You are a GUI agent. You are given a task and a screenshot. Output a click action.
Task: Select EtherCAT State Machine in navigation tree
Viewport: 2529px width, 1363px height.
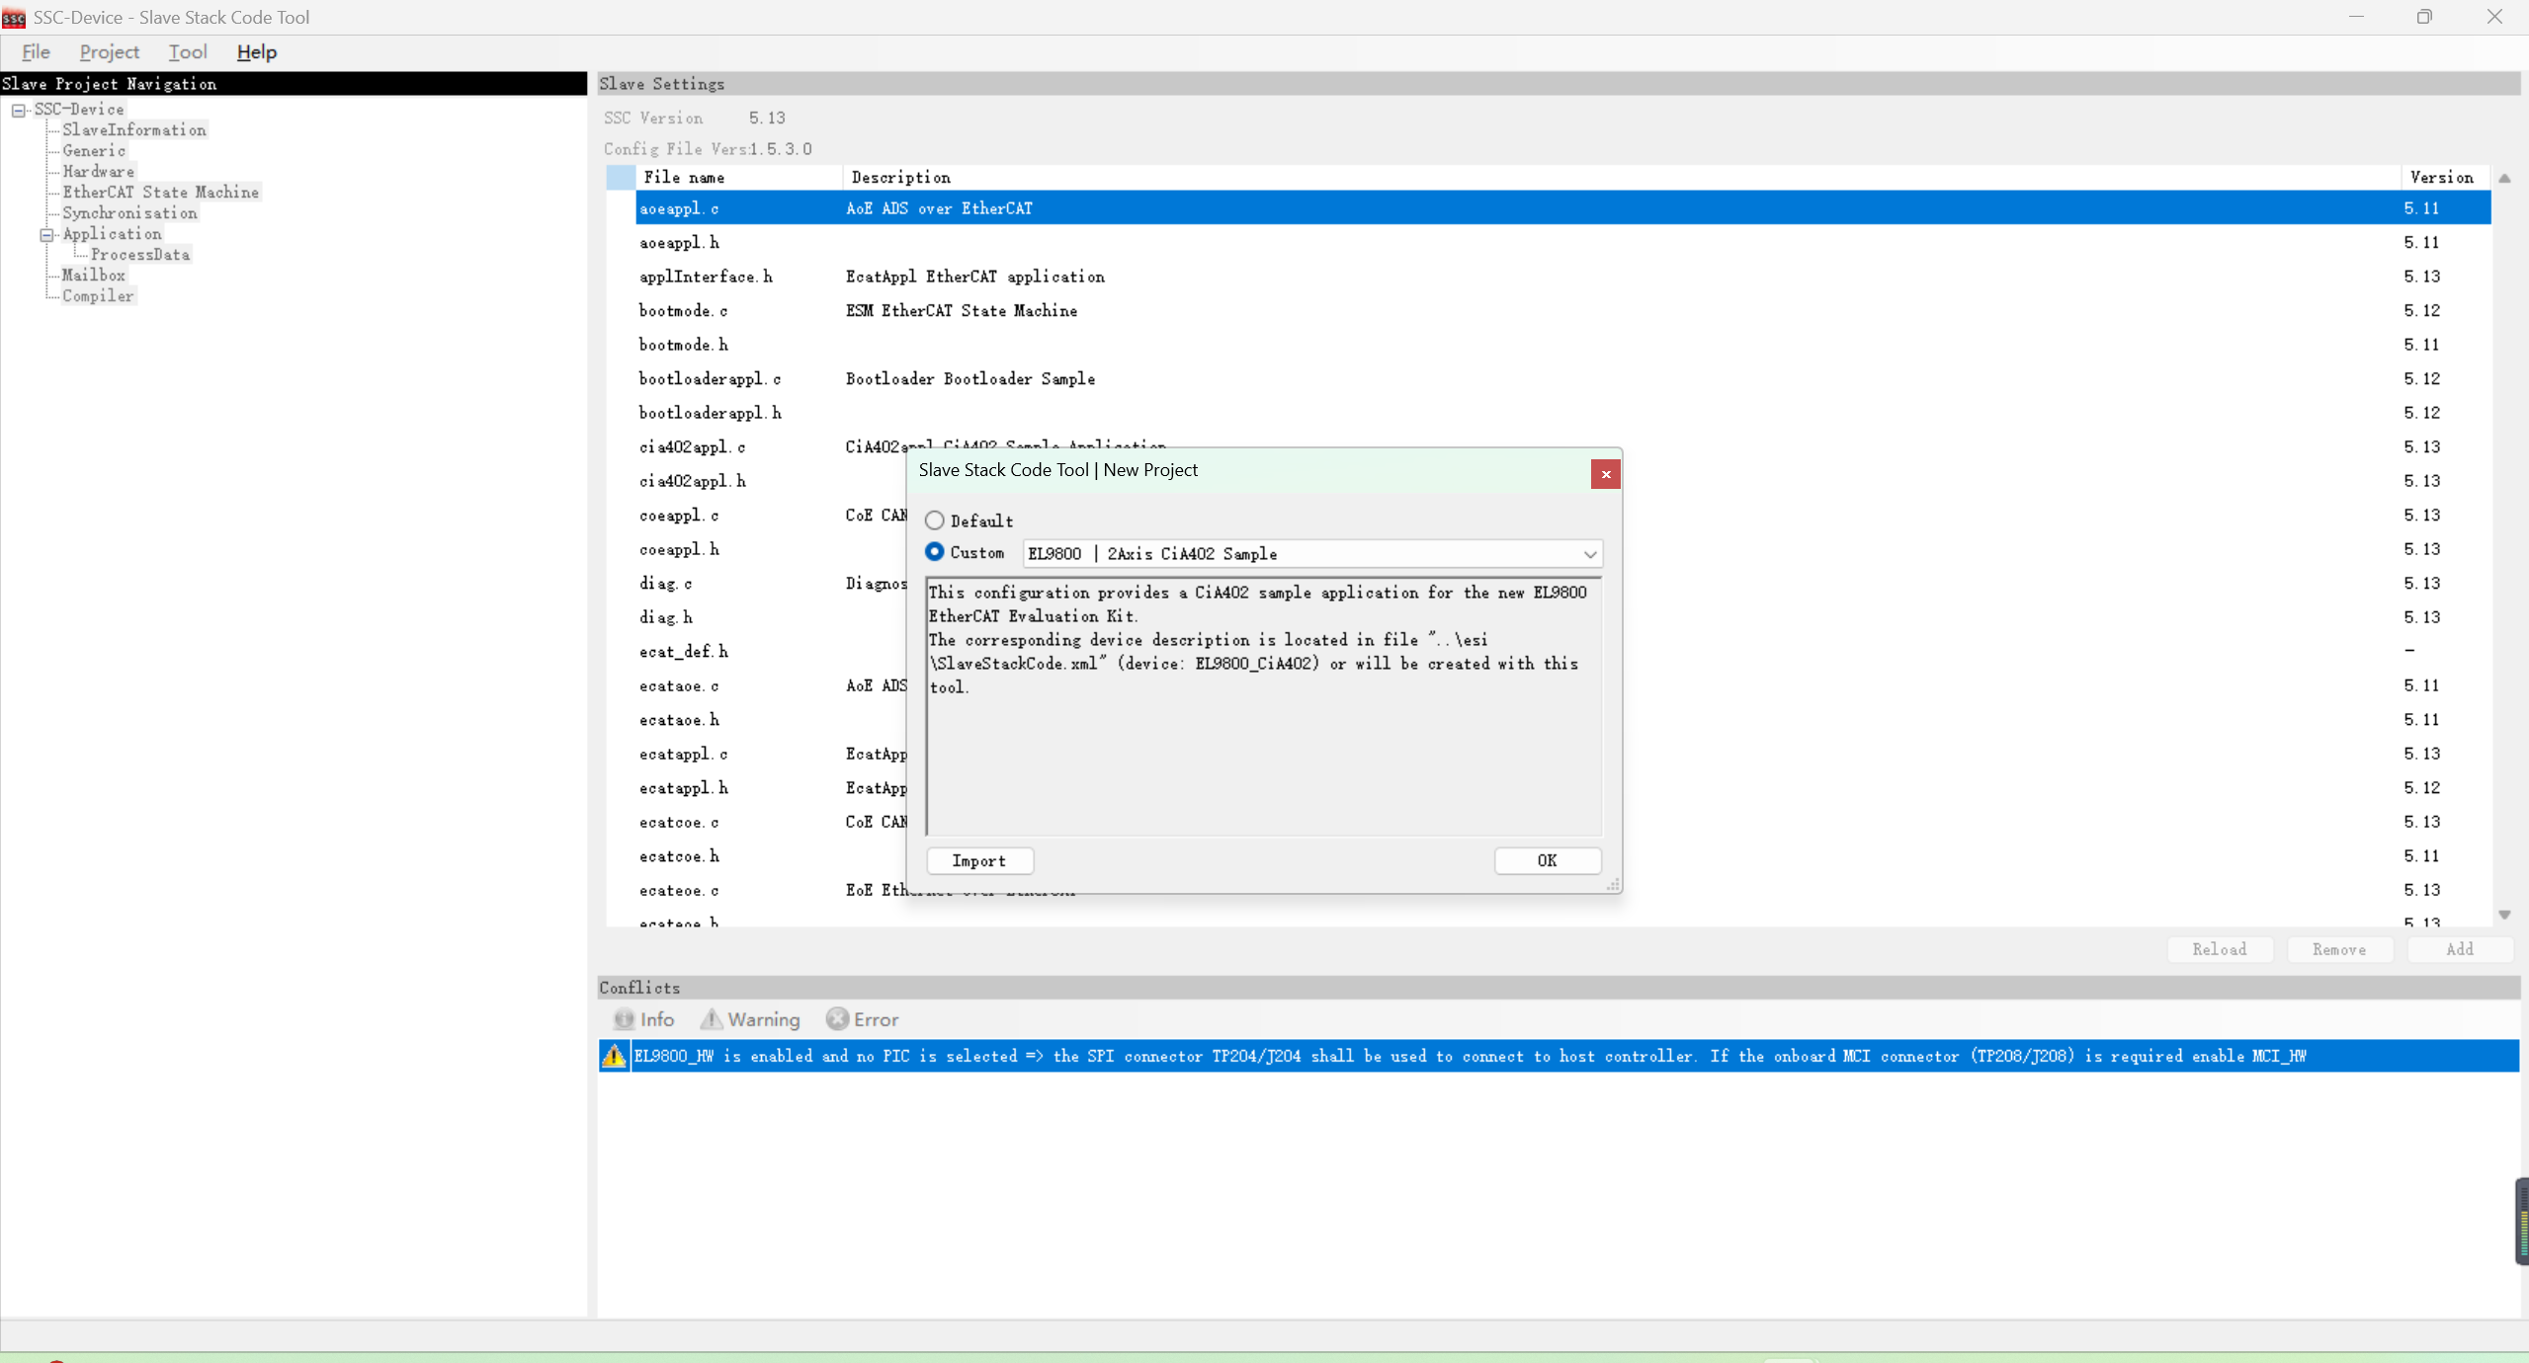160,193
